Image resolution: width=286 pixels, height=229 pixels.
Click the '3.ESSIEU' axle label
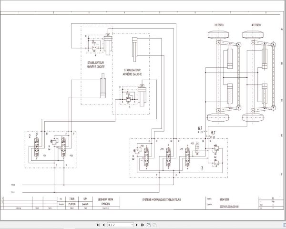tap(219, 25)
